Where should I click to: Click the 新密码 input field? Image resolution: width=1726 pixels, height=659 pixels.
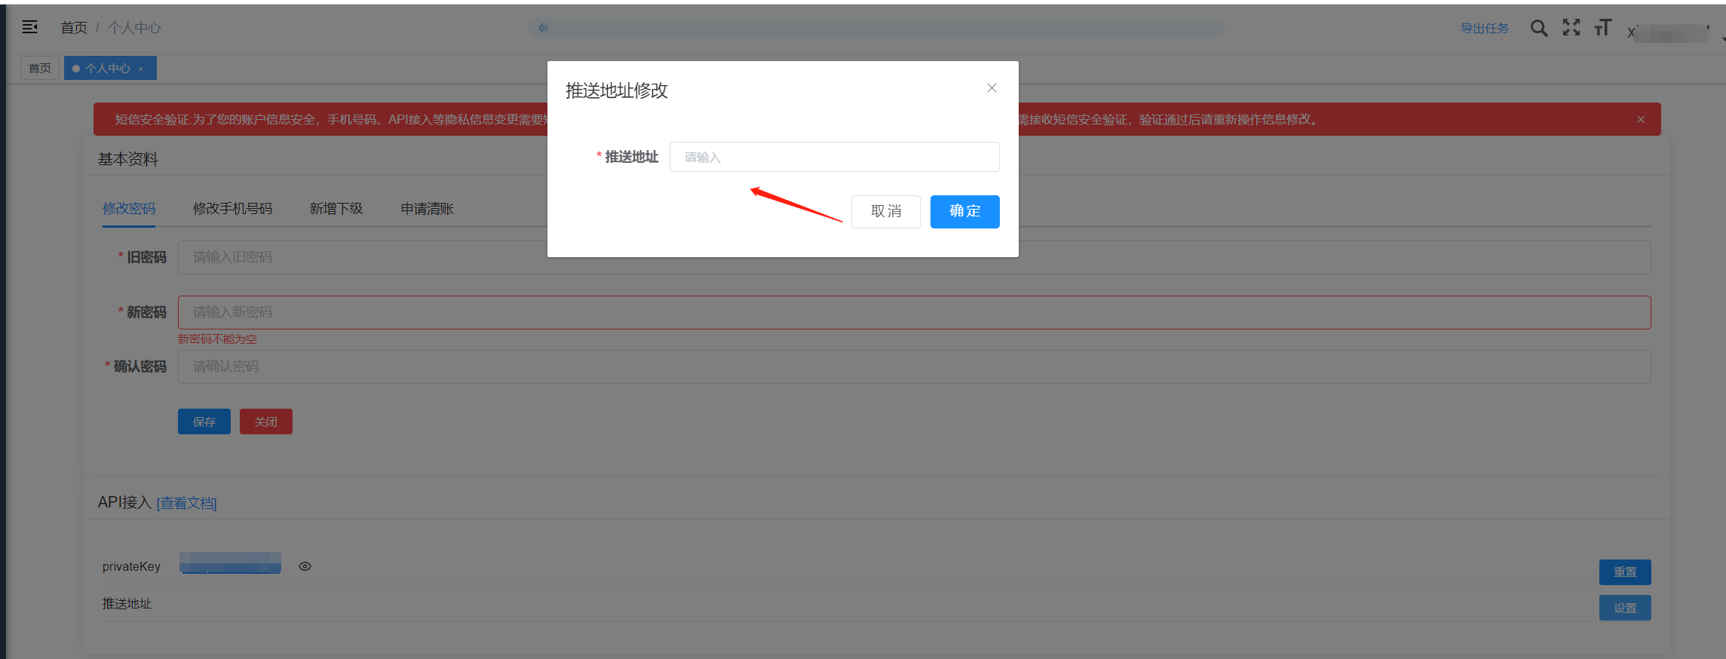click(914, 312)
